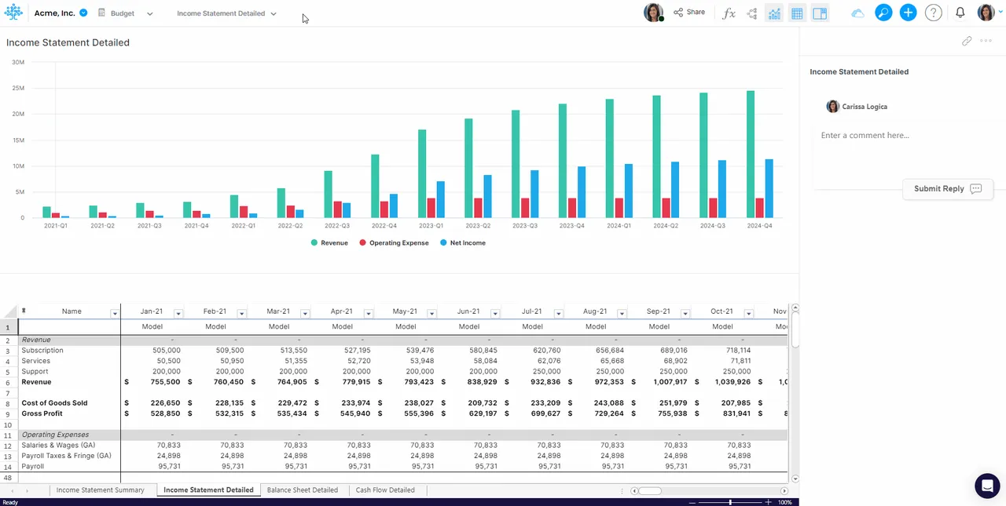
Task: Switch to Cash Flow Detailed tab
Action: [385, 490]
